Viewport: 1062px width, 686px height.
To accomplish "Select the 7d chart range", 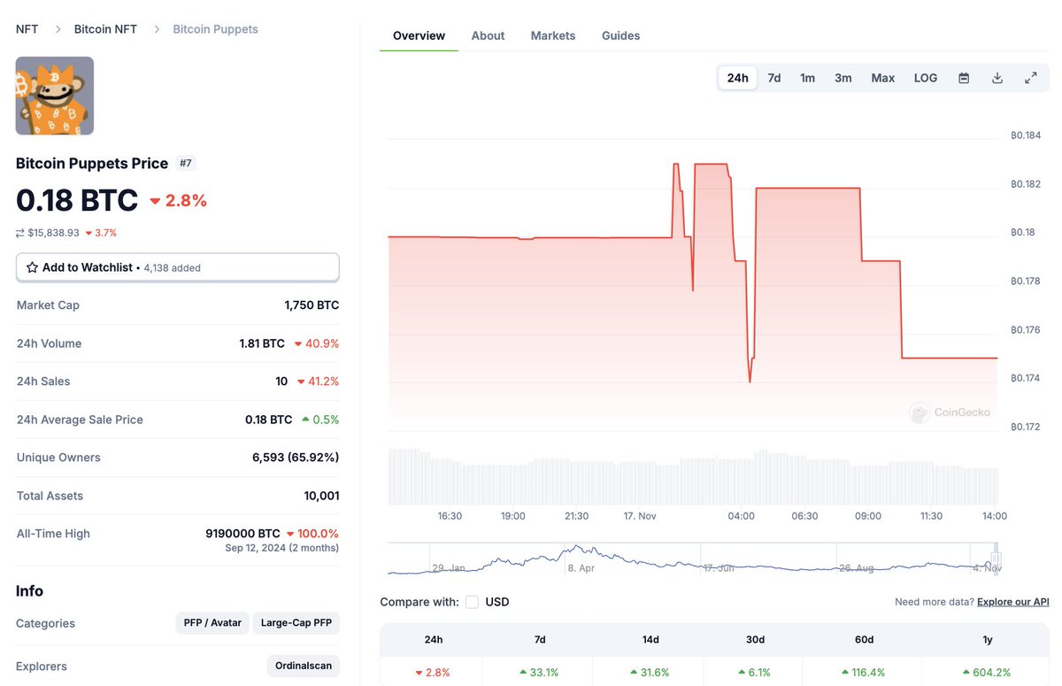I will tap(774, 78).
